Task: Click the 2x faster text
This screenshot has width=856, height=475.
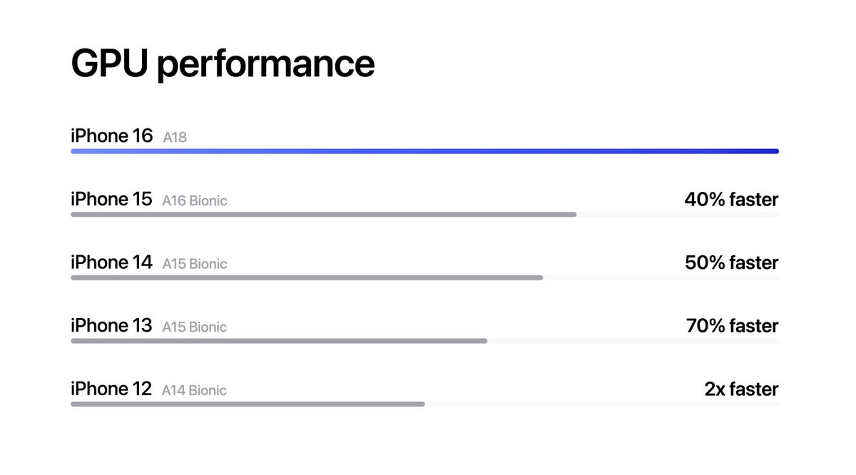Action: pos(741,389)
